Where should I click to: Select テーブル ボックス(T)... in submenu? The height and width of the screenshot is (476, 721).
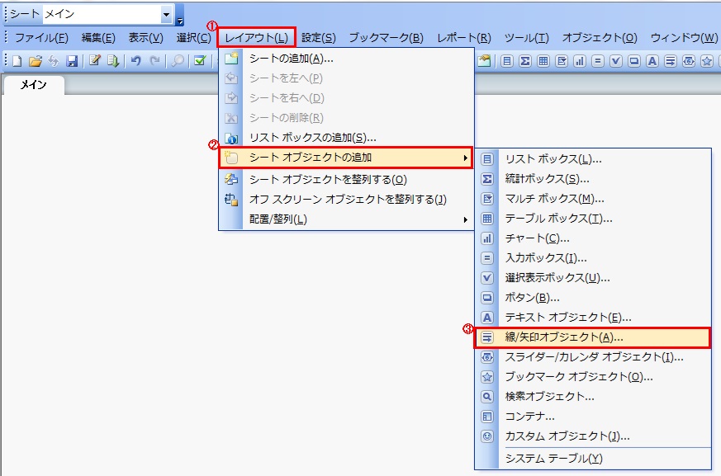tap(593, 219)
